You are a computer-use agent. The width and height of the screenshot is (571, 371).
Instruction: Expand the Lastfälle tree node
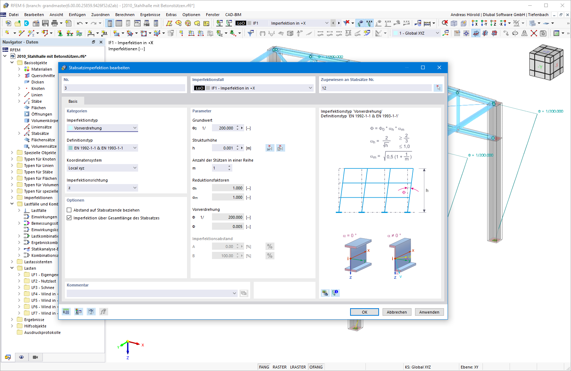19,210
